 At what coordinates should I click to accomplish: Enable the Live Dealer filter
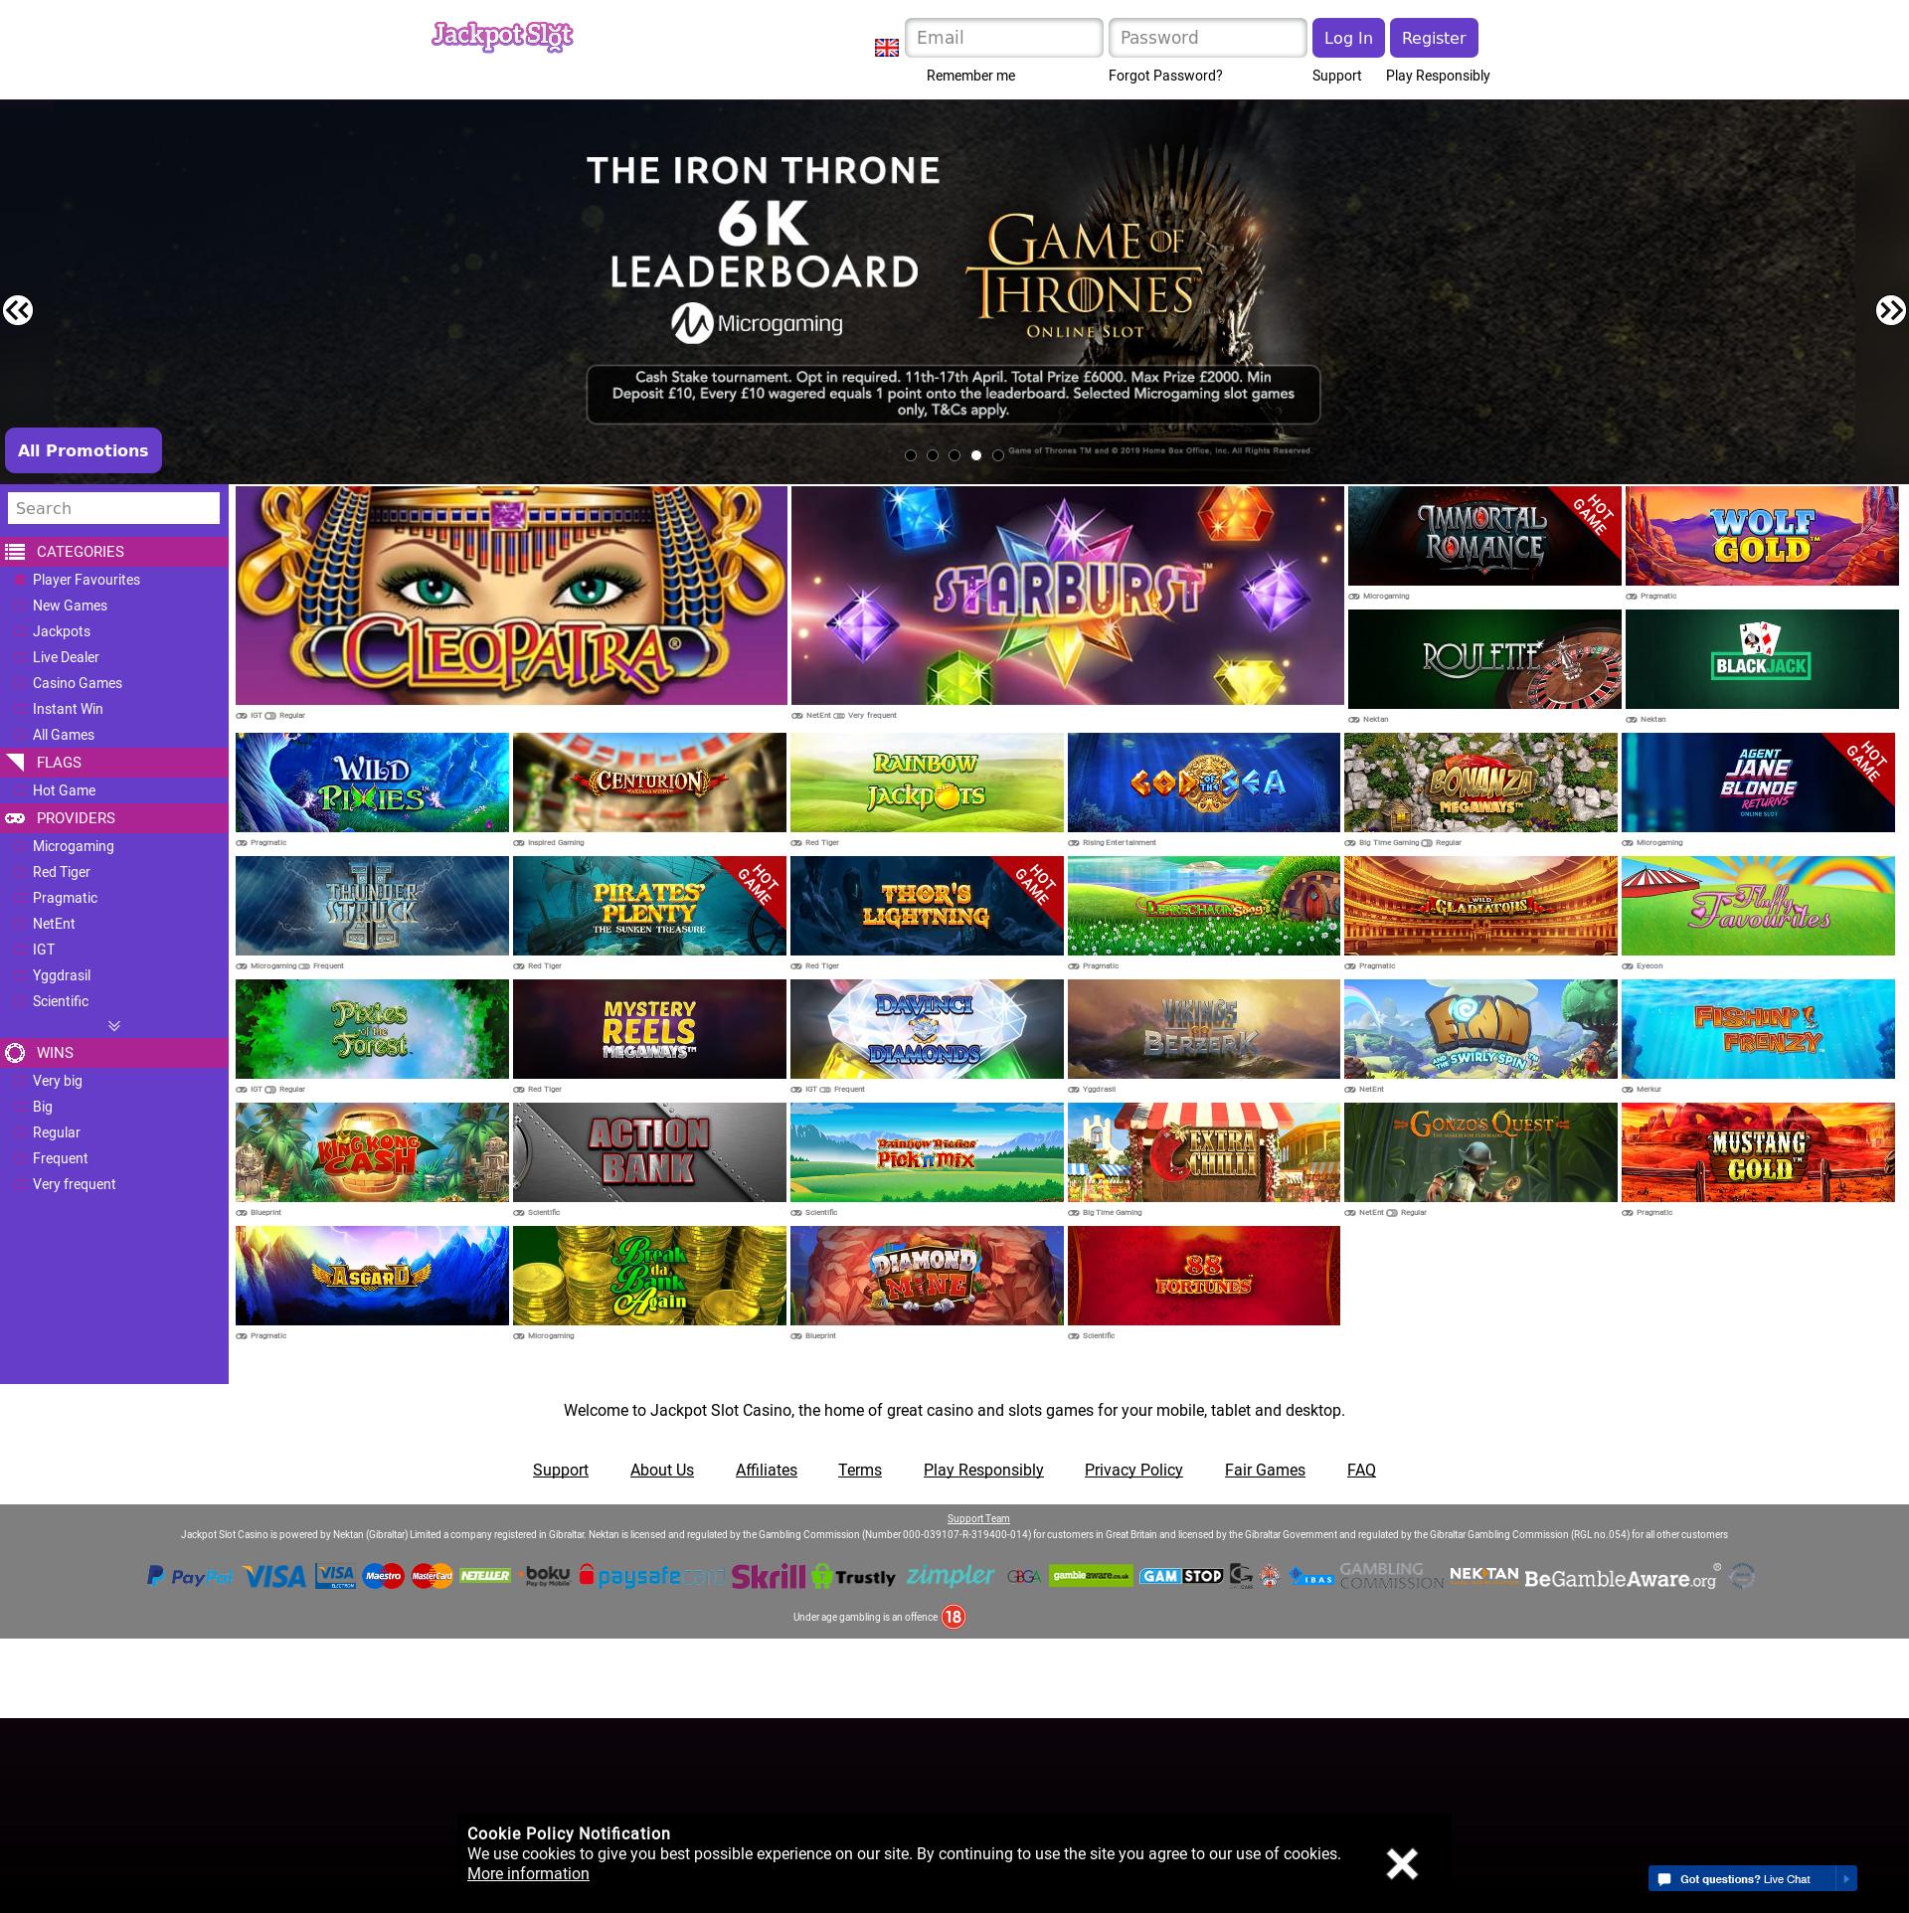point(18,657)
